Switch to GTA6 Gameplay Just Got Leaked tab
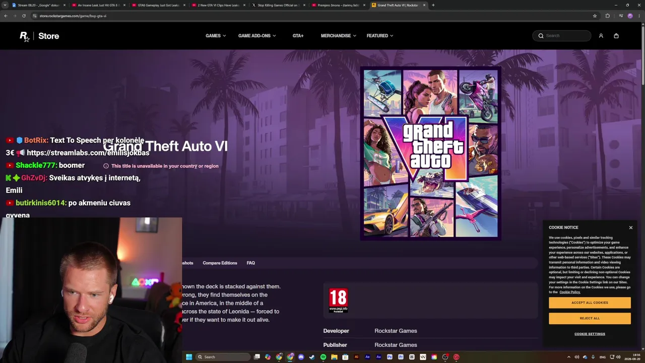Screen dimensions: 645x363 pos(158,5)
